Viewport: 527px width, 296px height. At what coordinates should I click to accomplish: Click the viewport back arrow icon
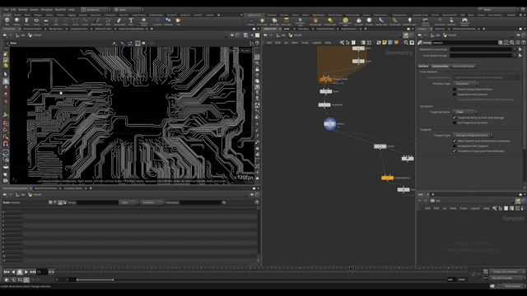[5, 35]
